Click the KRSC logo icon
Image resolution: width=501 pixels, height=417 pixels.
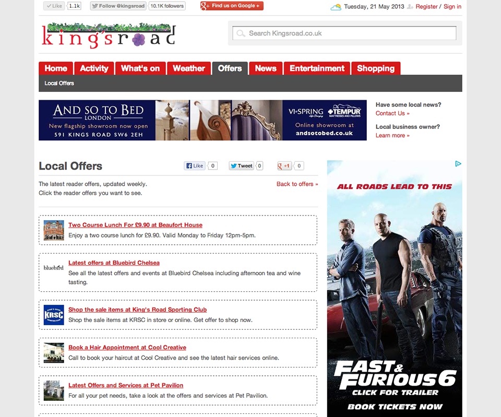point(54,315)
